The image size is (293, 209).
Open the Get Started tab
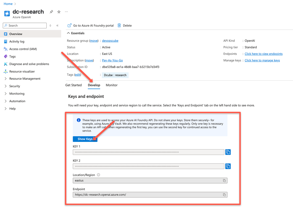pyautogui.click(x=73, y=85)
